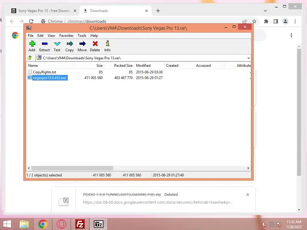The width and height of the screenshot is (307, 230).
Task: Open the network tray icon
Action: (271, 224)
